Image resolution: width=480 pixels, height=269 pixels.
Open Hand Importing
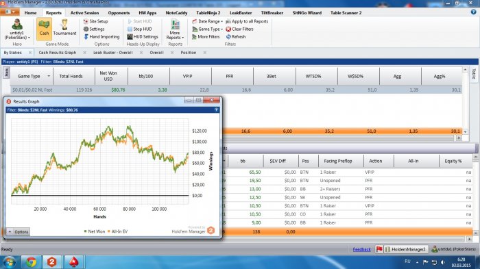[x=101, y=37]
